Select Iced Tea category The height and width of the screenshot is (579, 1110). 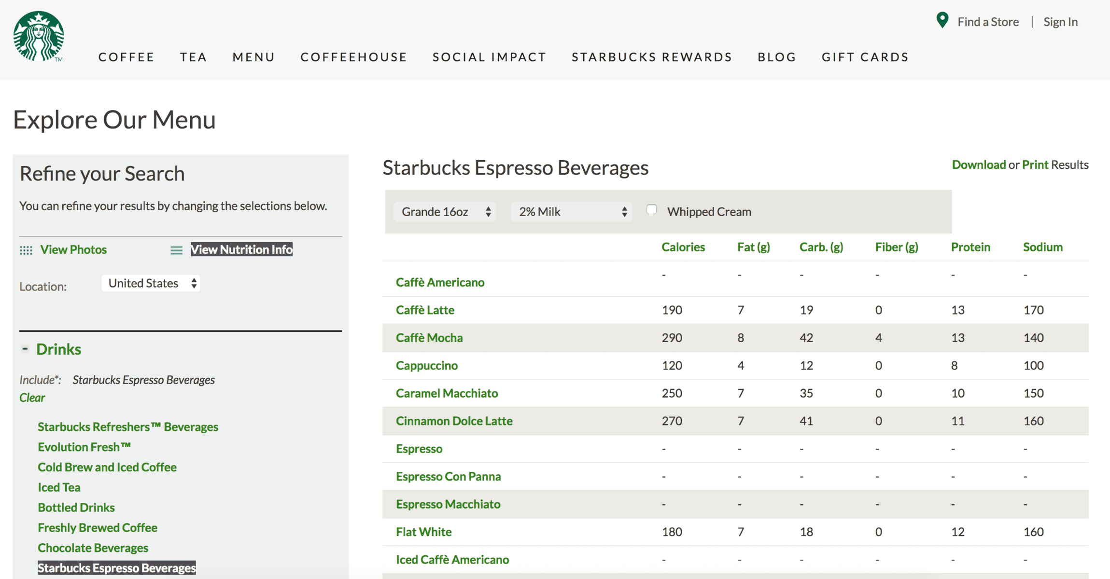pyautogui.click(x=59, y=487)
